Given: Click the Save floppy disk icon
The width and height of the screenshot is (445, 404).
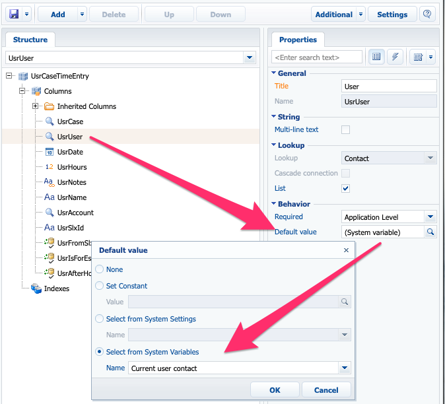Looking at the screenshot, I should (x=14, y=14).
